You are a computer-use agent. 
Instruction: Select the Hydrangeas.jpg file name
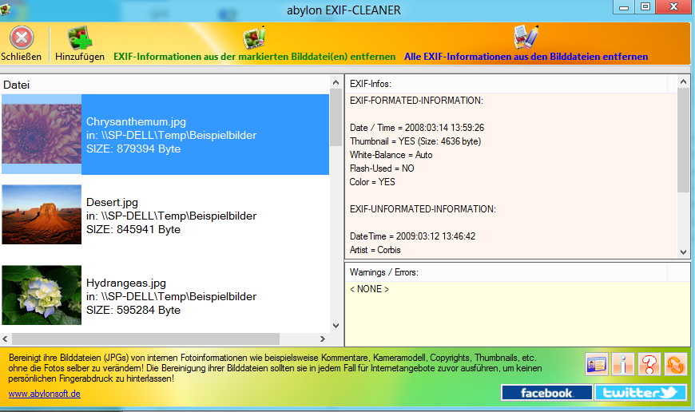click(x=126, y=283)
